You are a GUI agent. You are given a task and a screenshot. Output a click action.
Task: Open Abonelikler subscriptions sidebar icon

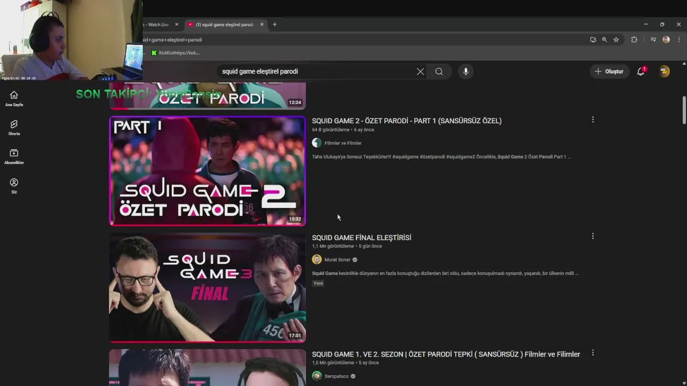[x=14, y=157]
